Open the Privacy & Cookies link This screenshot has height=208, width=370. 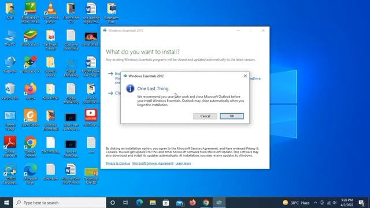pos(118,164)
